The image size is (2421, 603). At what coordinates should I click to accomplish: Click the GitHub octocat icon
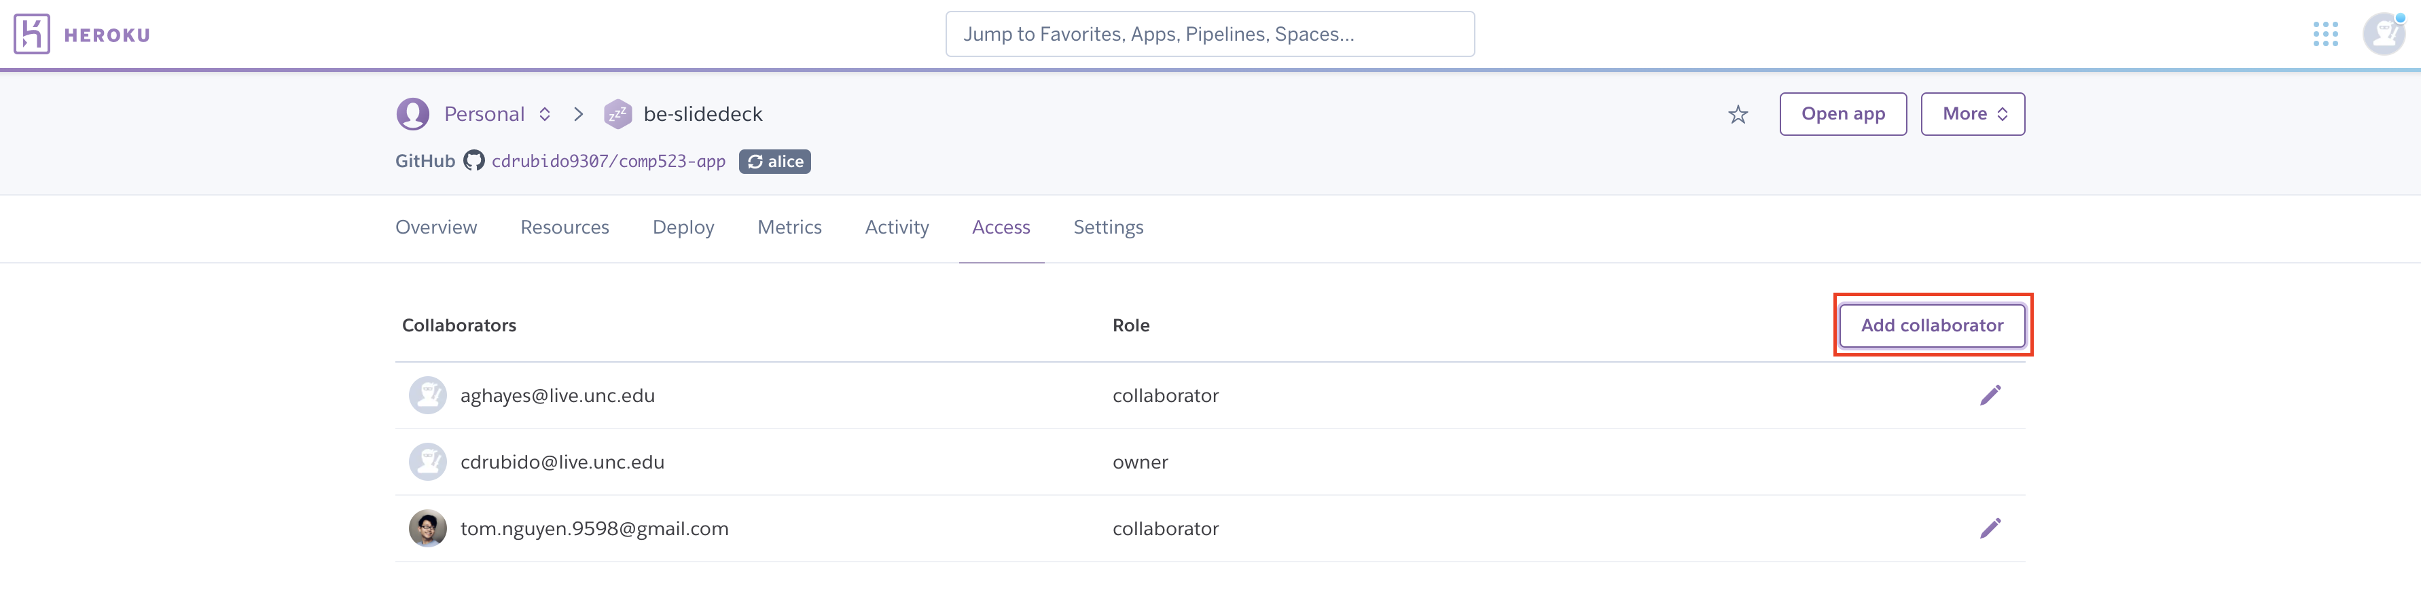(x=473, y=162)
